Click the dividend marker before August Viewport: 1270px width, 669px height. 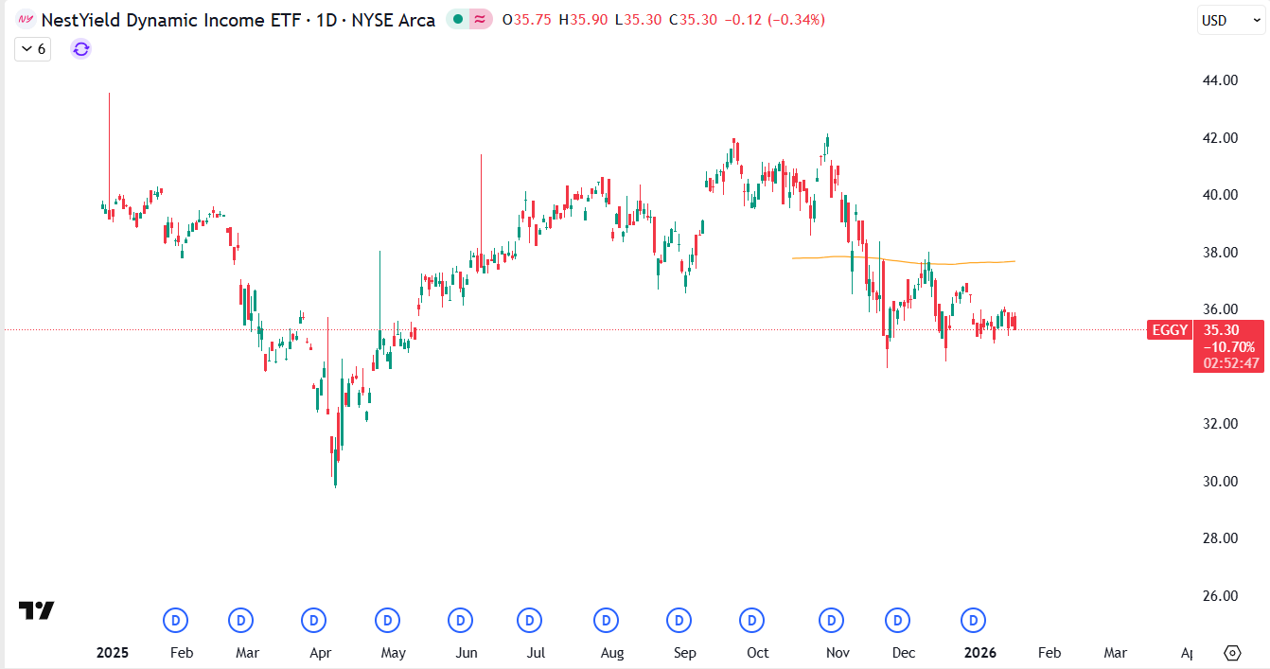pos(606,621)
